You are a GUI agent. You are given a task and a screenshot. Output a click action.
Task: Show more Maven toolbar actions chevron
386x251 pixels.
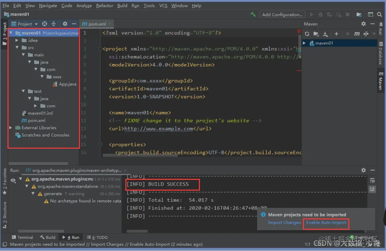coord(374,34)
